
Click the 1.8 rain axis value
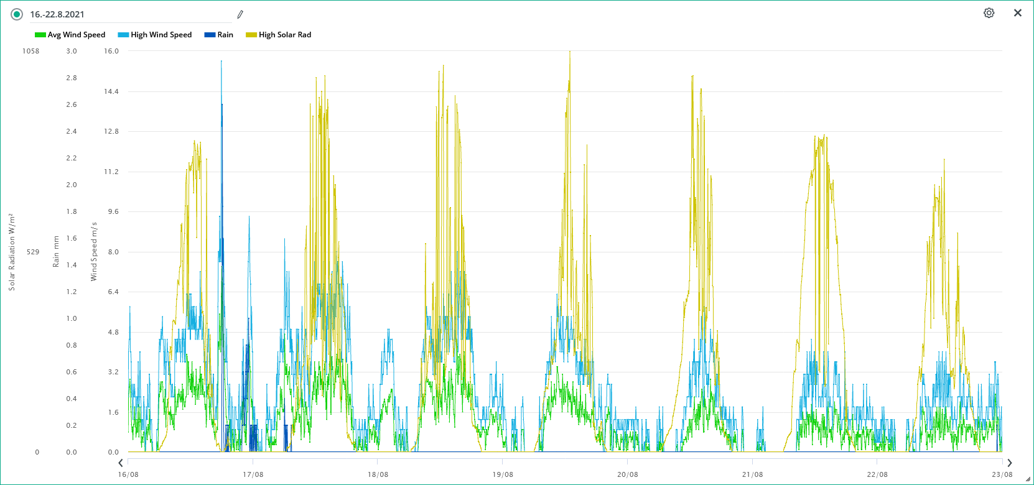pyautogui.click(x=72, y=211)
